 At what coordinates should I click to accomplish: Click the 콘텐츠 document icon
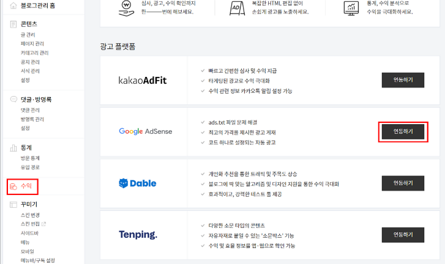[13, 24]
